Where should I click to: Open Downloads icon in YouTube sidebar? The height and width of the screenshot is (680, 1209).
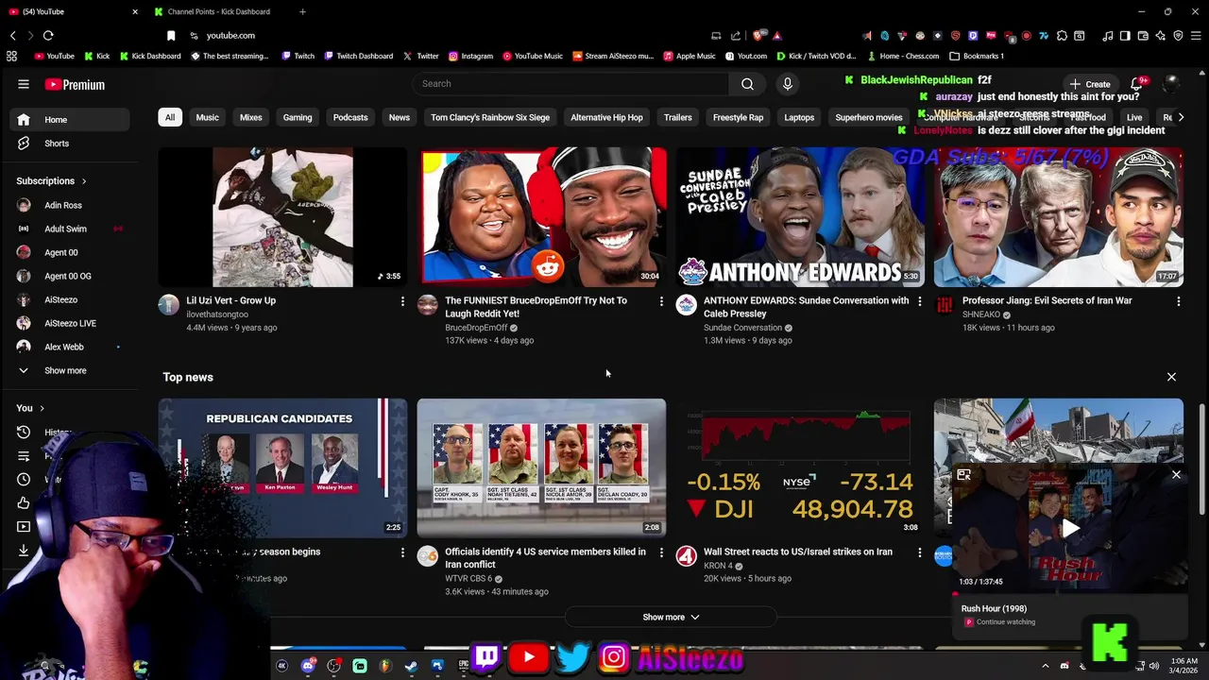(x=24, y=551)
